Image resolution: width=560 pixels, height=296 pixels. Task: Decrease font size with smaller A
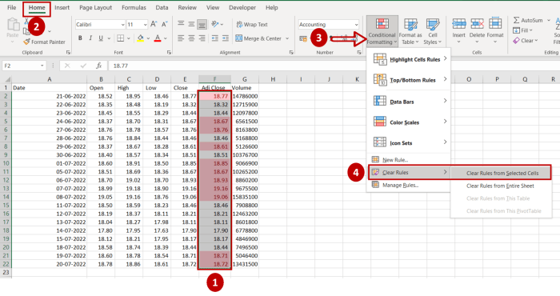coord(165,24)
